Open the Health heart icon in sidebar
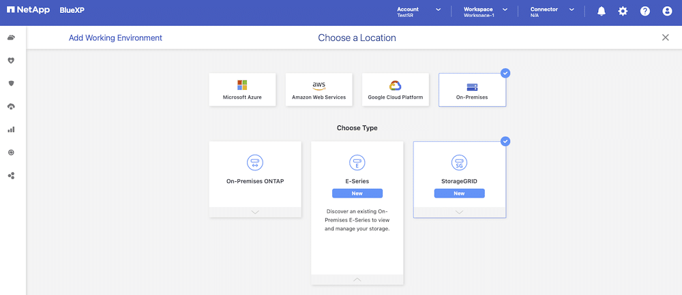The height and width of the screenshot is (295, 682). (12, 61)
